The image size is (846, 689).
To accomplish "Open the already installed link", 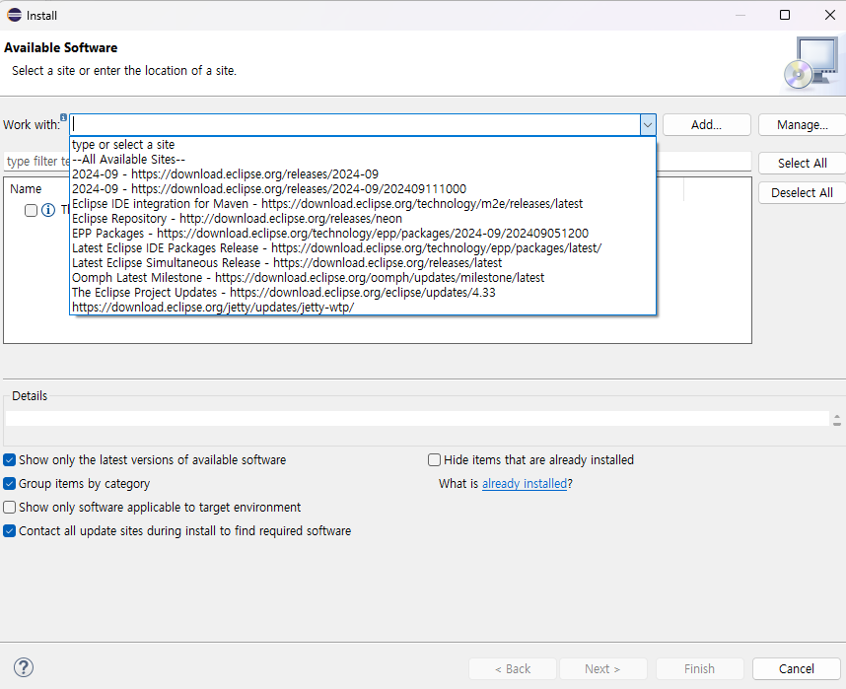I will (525, 483).
